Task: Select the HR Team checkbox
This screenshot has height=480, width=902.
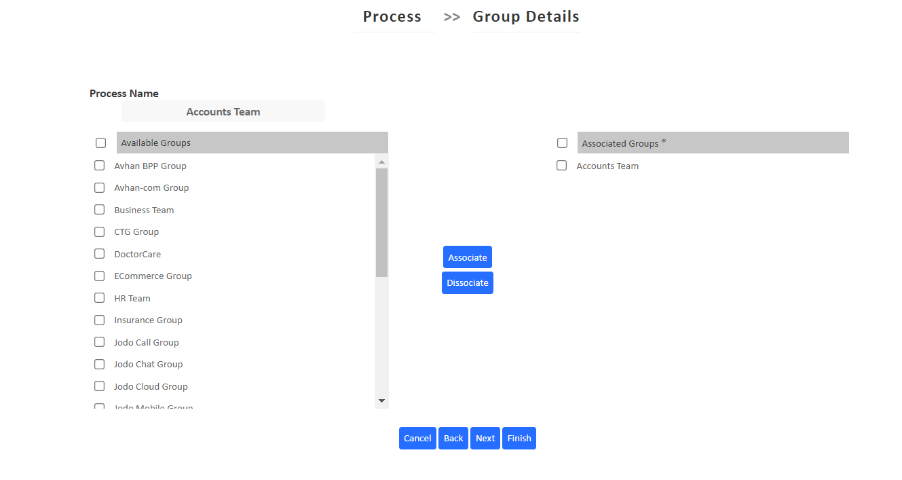Action: click(x=99, y=297)
